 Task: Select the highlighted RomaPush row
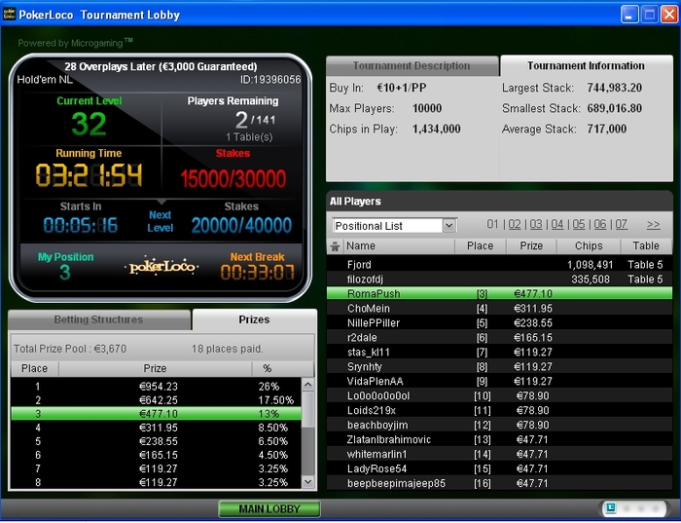coord(499,293)
